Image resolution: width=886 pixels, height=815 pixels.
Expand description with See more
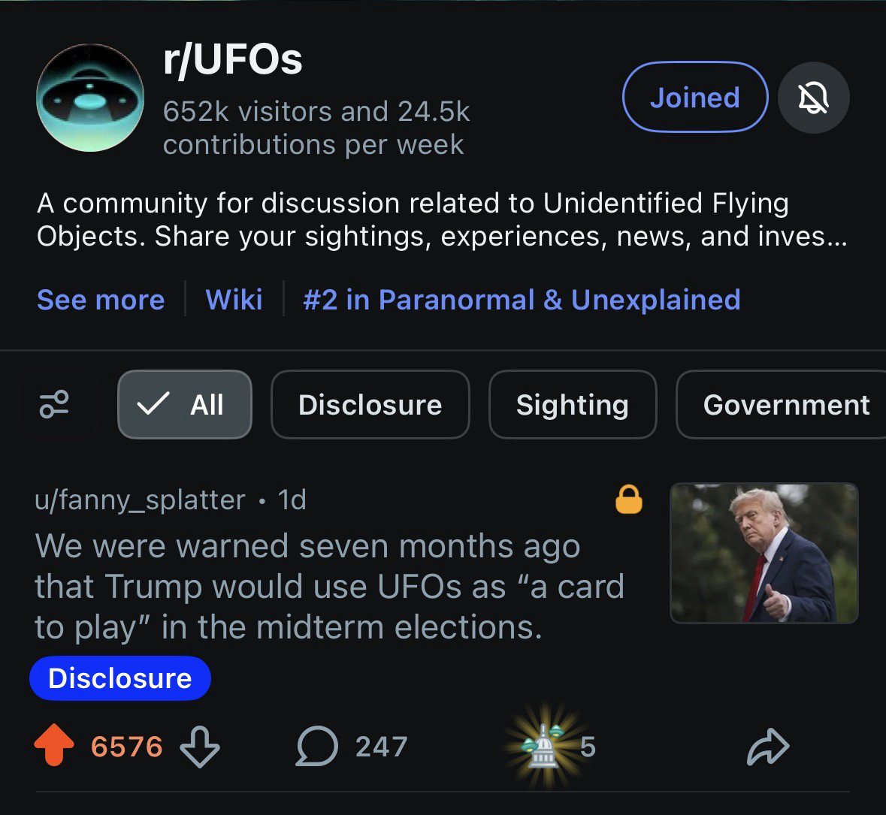101,300
